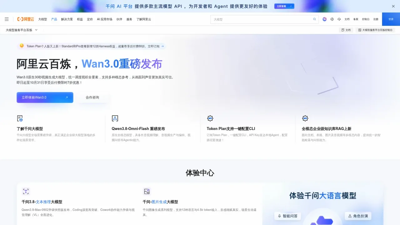Click the Token Plan个人版 announcement text

tap(93, 46)
